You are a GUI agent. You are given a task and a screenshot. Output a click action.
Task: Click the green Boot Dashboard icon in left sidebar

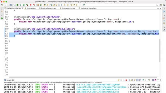[x=2, y=18]
